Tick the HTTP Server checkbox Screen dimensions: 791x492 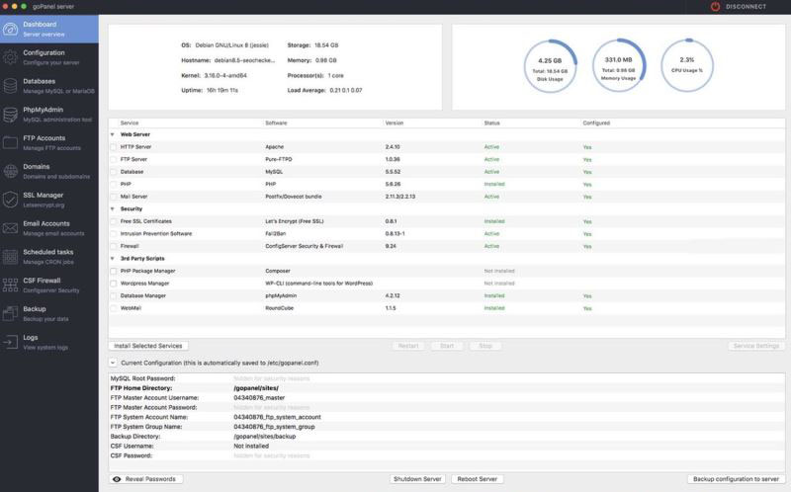point(114,147)
